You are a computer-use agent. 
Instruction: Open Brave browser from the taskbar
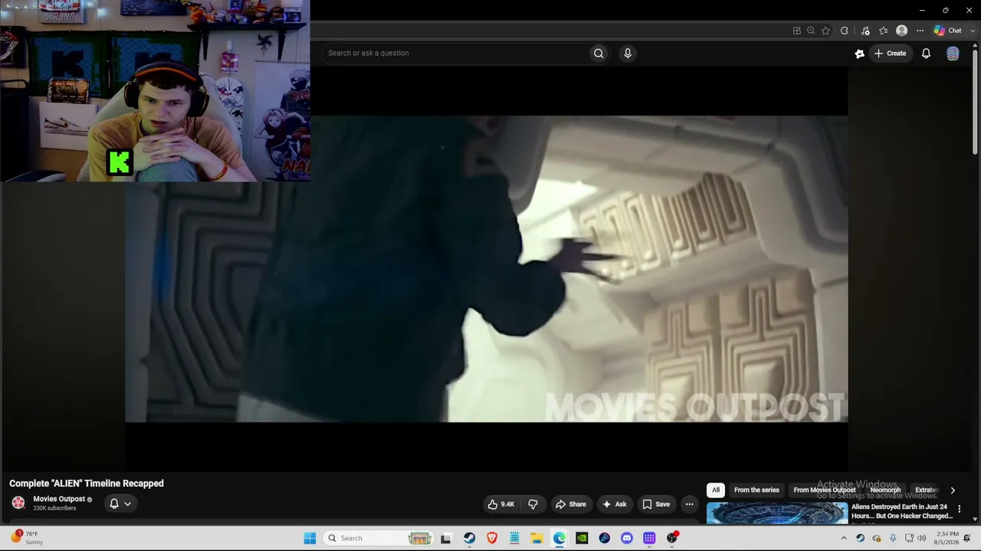[x=492, y=538]
